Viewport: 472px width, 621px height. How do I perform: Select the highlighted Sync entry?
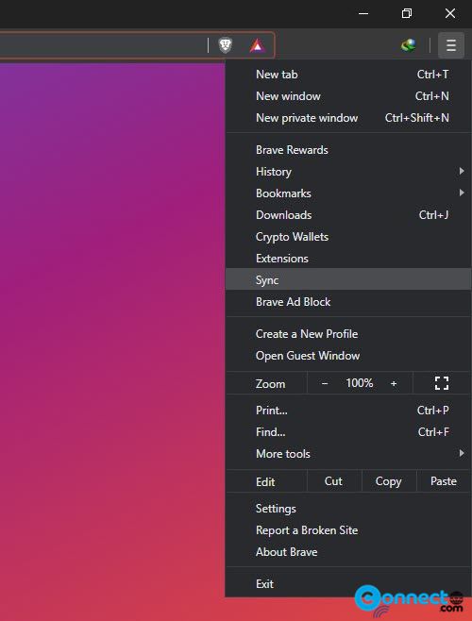coord(348,279)
